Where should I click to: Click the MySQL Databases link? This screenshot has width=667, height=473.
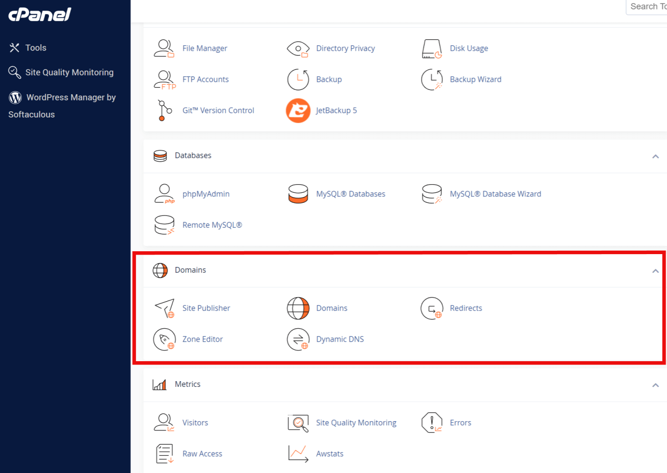click(x=351, y=194)
